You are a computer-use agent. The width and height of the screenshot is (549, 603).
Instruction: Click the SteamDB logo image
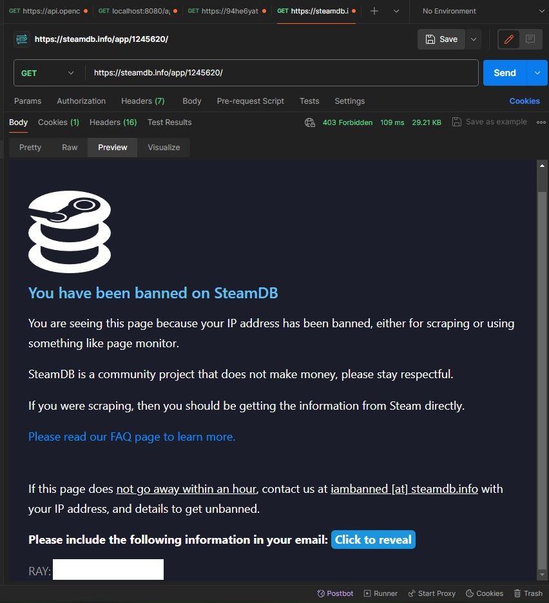click(x=70, y=232)
